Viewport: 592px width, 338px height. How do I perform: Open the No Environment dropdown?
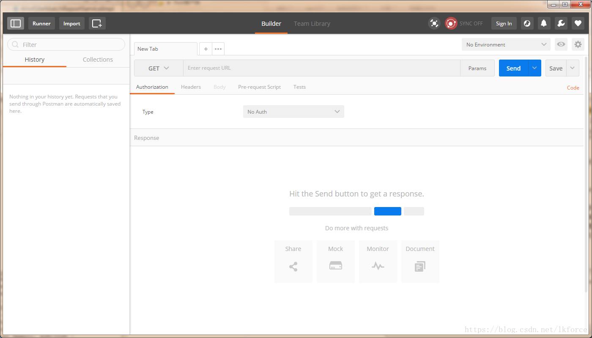tap(506, 44)
